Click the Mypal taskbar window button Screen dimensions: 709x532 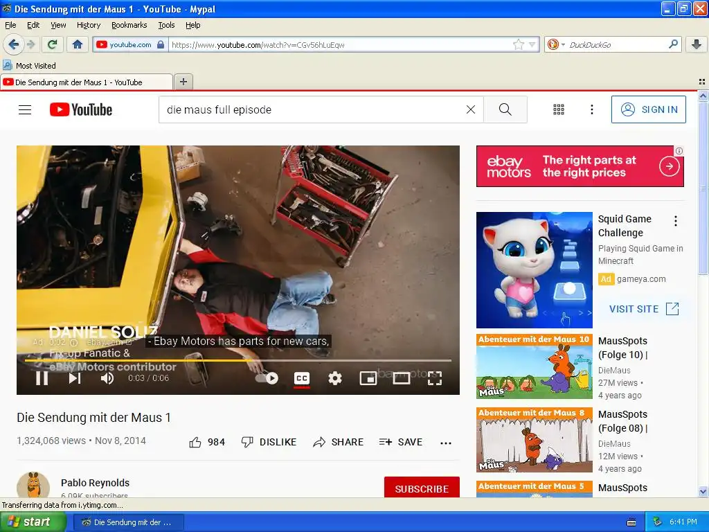coord(128,522)
